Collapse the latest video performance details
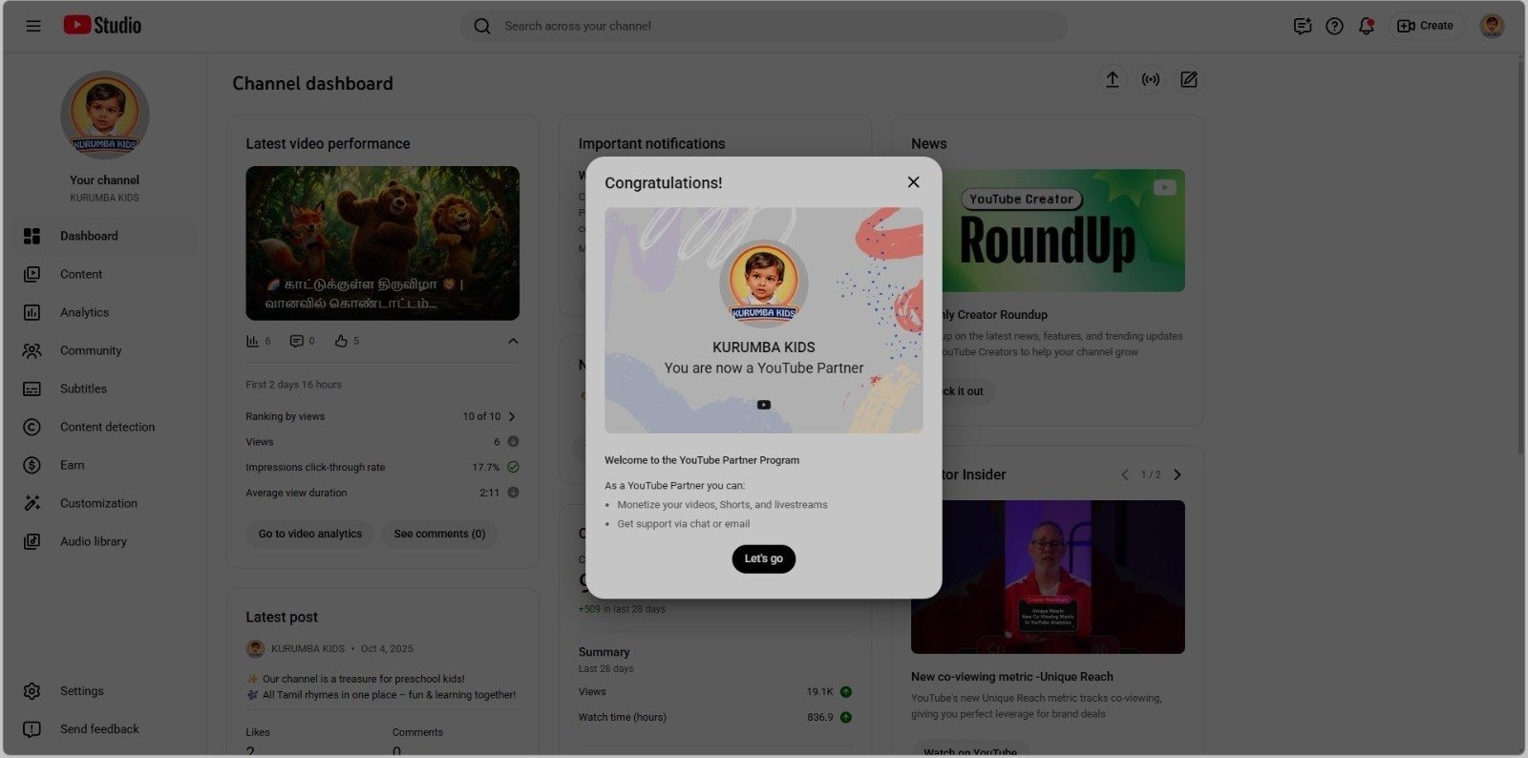1528x758 pixels. [513, 341]
